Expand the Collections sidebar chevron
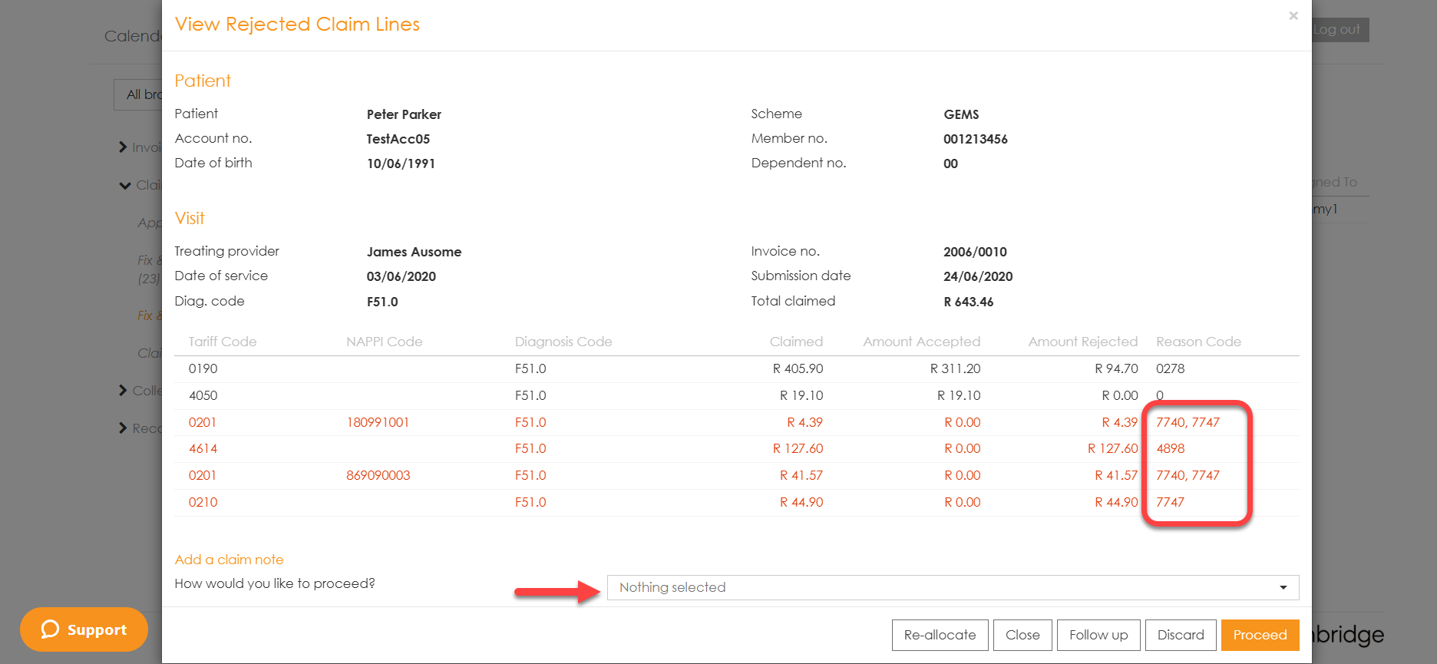 coord(123,391)
